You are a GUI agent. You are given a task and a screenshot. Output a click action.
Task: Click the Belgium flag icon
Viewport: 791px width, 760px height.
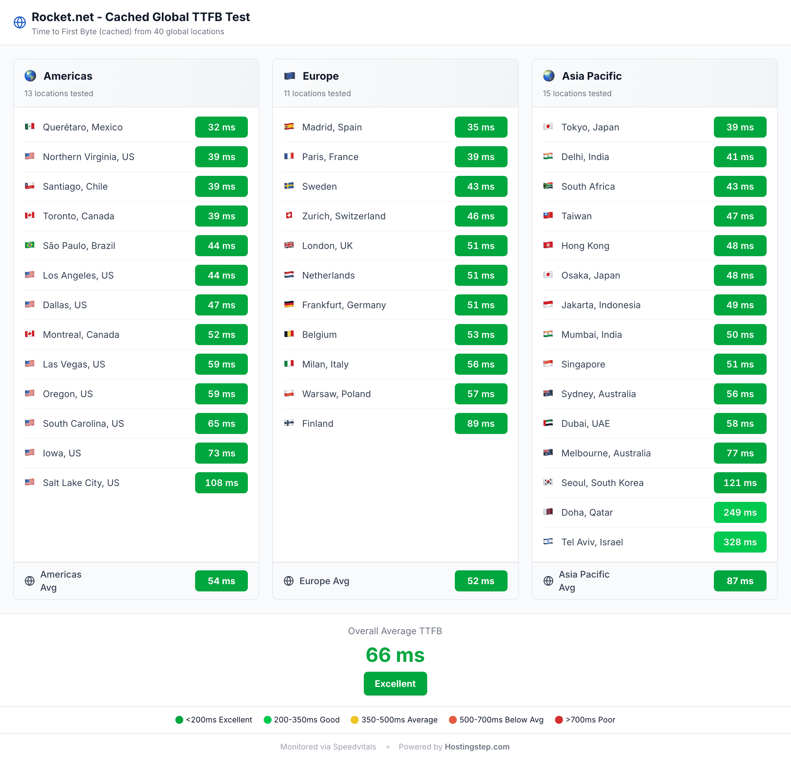[289, 334]
